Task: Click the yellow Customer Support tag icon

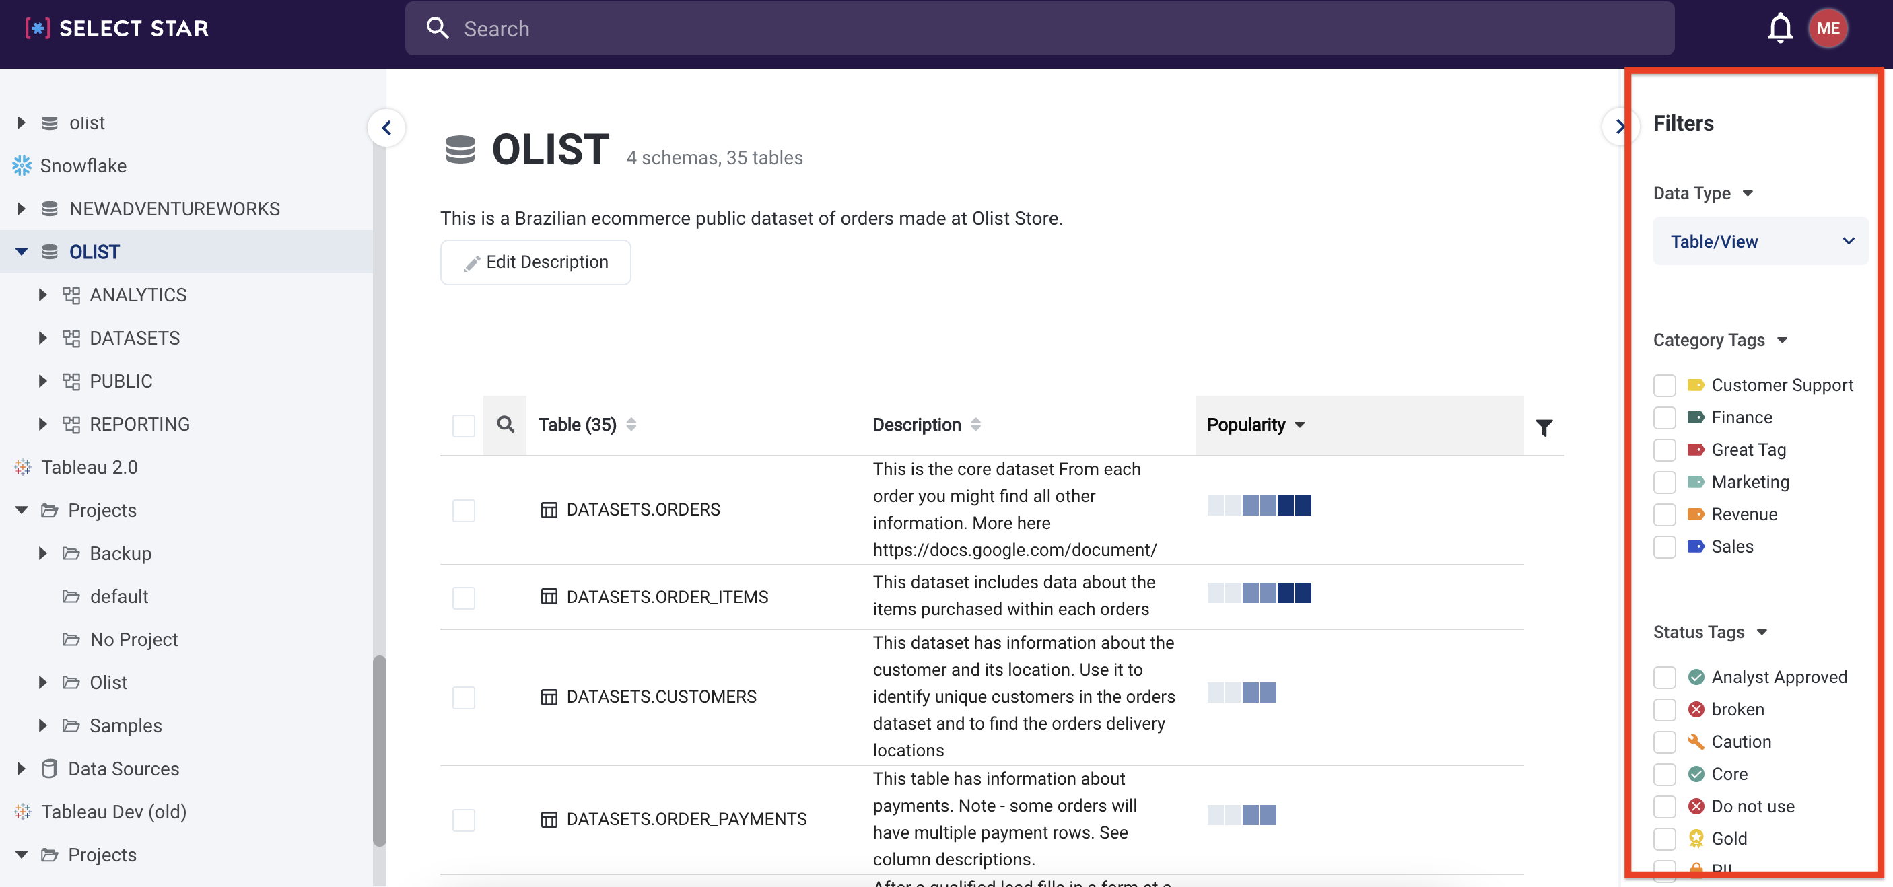Action: [1695, 385]
